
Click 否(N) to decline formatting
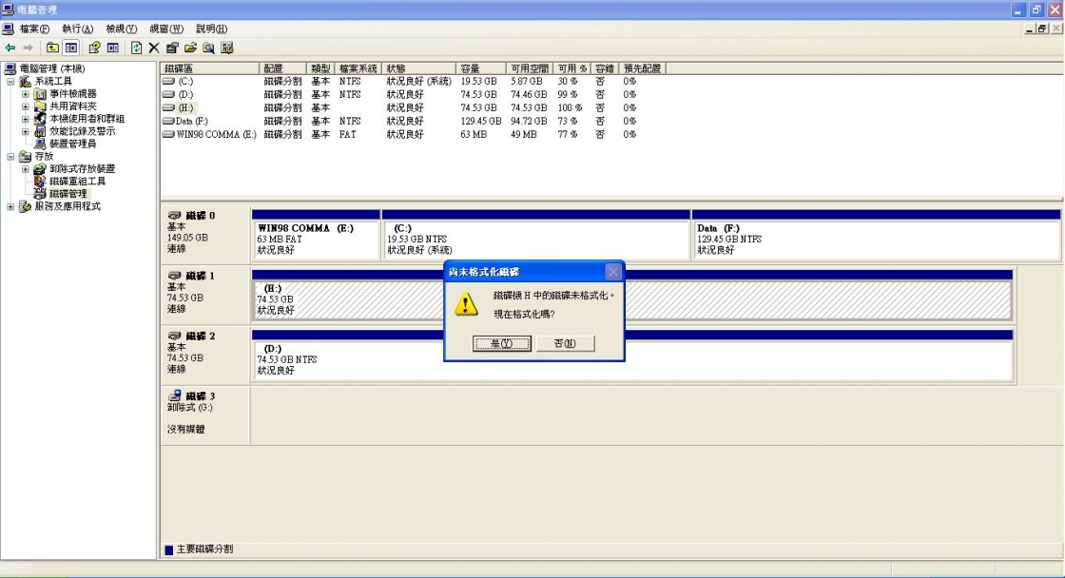pyautogui.click(x=565, y=343)
